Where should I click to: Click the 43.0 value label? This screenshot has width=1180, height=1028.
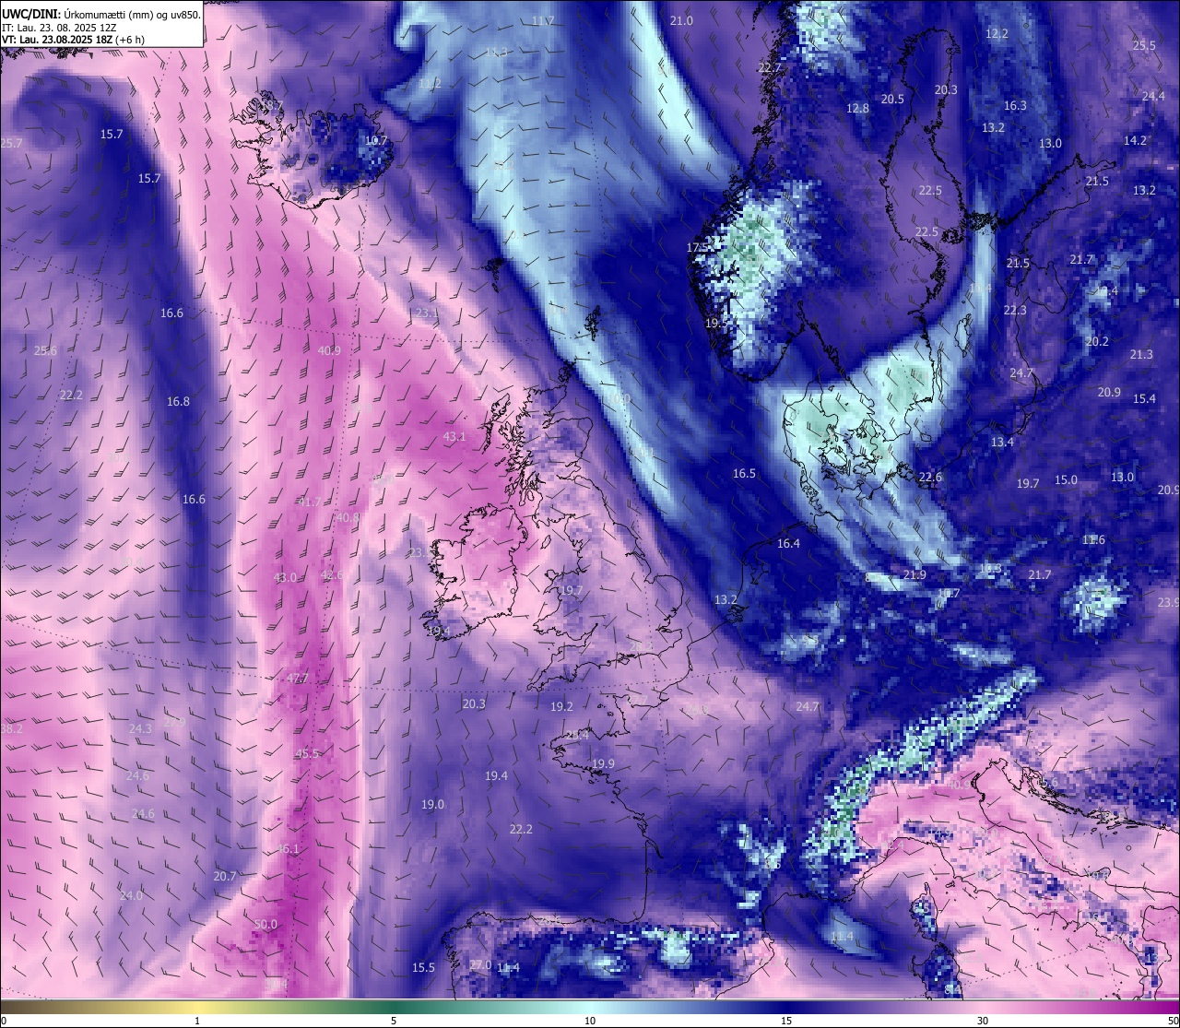286,577
